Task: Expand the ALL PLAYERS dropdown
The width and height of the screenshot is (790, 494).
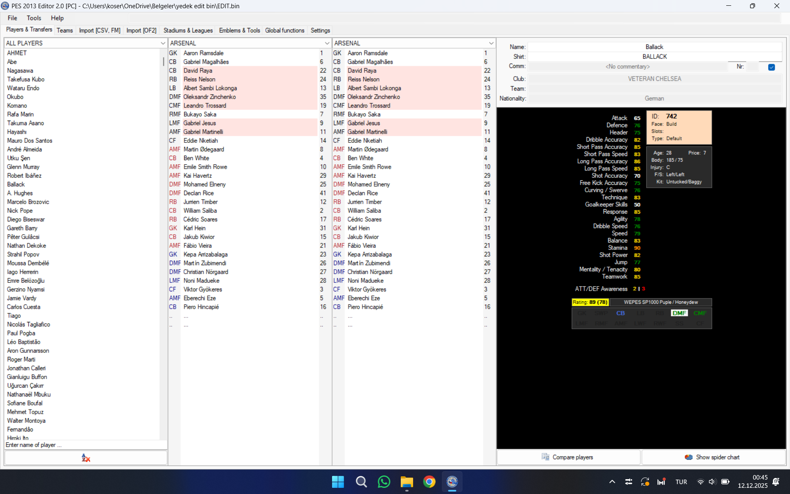Action: pyautogui.click(x=163, y=43)
